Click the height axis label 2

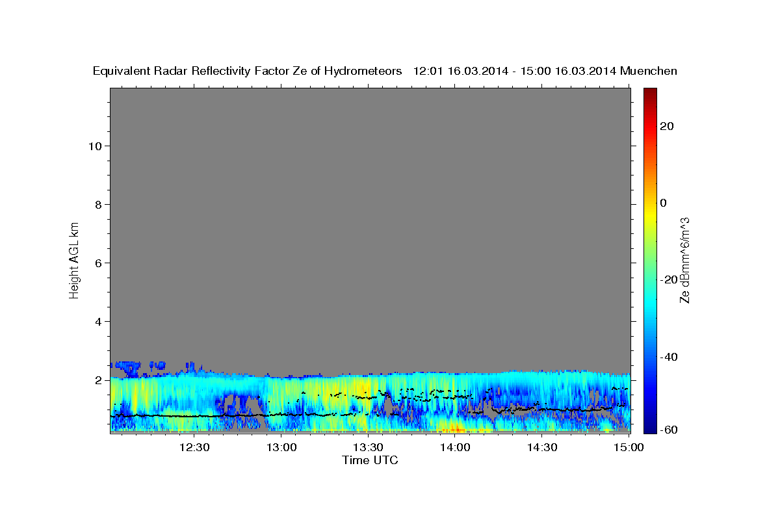point(99,380)
